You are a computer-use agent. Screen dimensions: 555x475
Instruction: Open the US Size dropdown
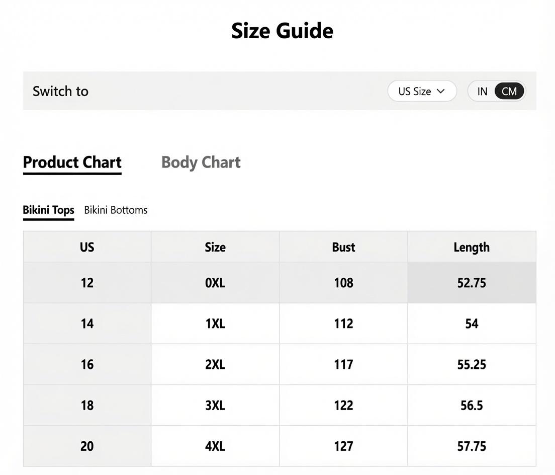pyautogui.click(x=422, y=91)
